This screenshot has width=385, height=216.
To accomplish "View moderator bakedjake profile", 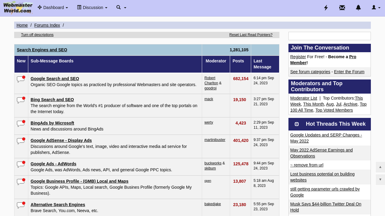I will click(213, 204).
